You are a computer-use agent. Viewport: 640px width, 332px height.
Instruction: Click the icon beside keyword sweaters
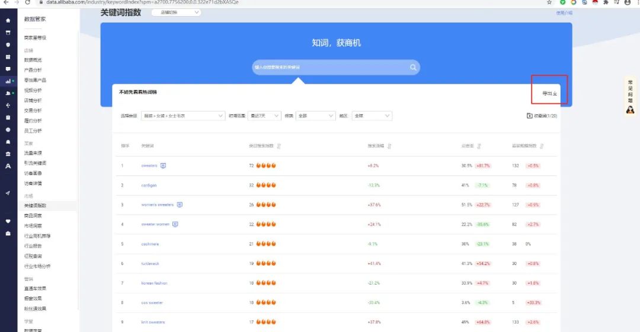[x=164, y=165]
